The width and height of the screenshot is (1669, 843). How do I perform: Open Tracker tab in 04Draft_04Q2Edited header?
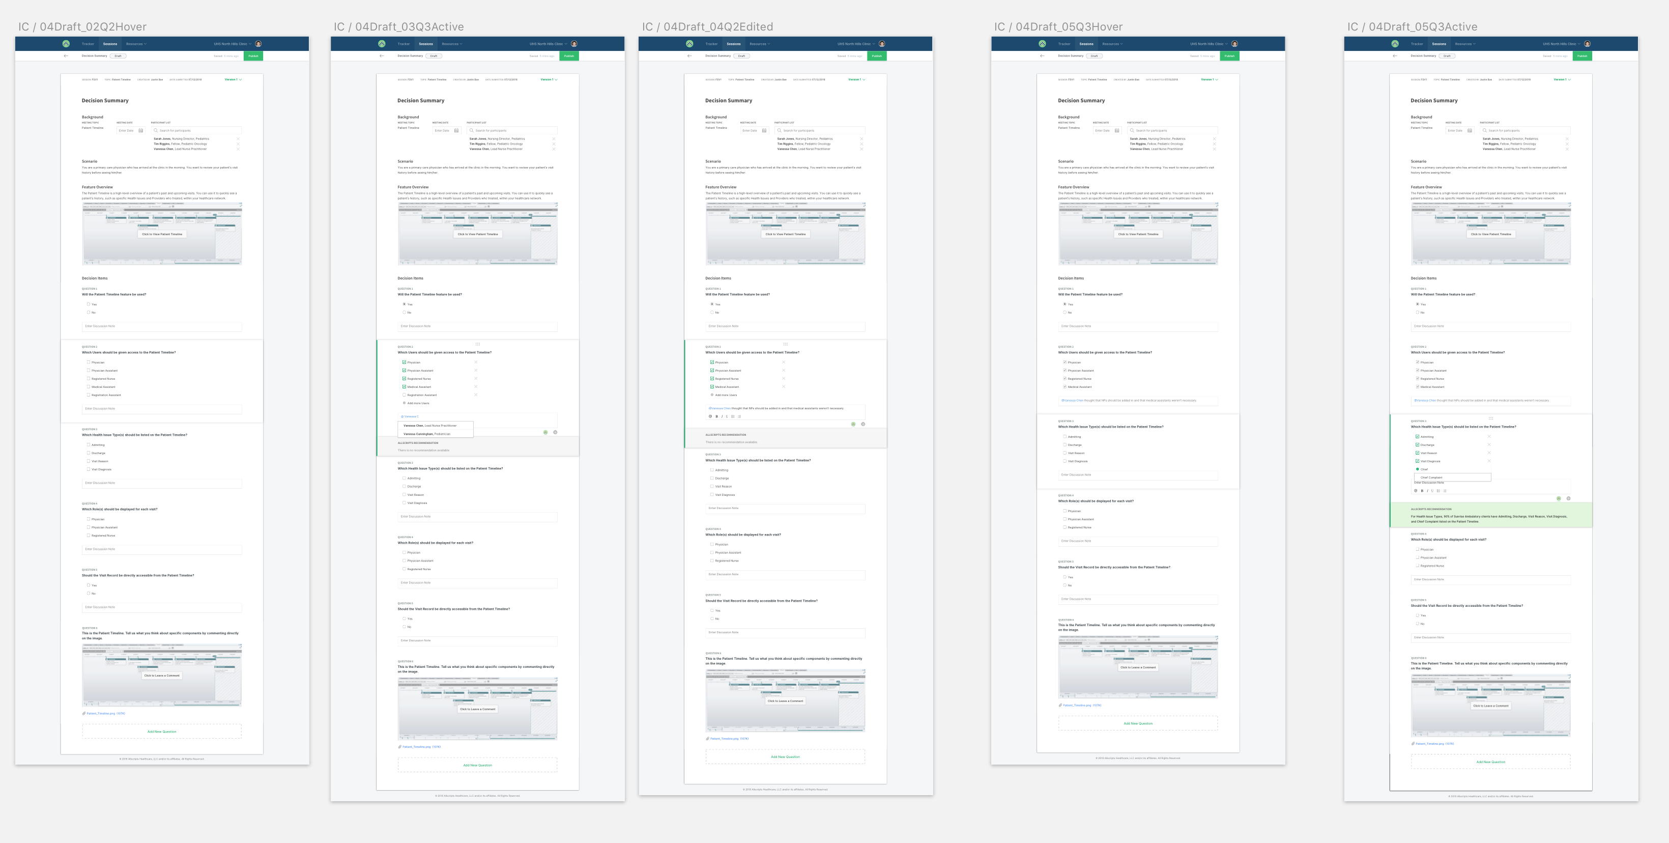coord(711,44)
